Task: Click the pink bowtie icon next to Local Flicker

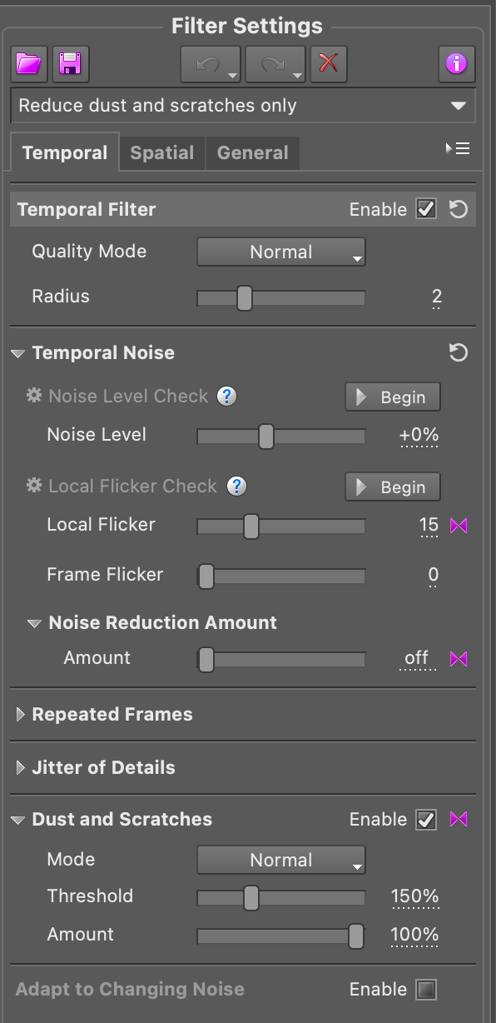Action: pos(459,526)
